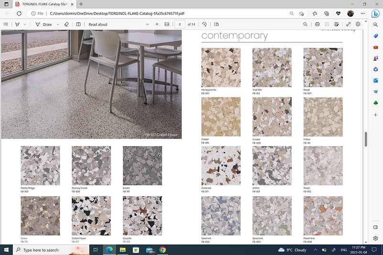The image size is (383, 255).
Task: Open sidebar Microsoft 365
Action: coord(376,69)
